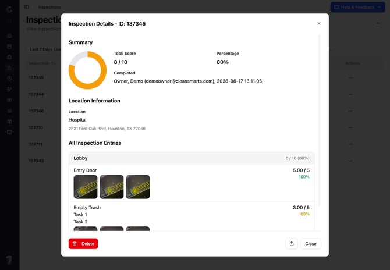Toggle the sidebar panel icon in header
This screenshot has height=270, width=390.
pyautogui.click(x=27, y=7)
